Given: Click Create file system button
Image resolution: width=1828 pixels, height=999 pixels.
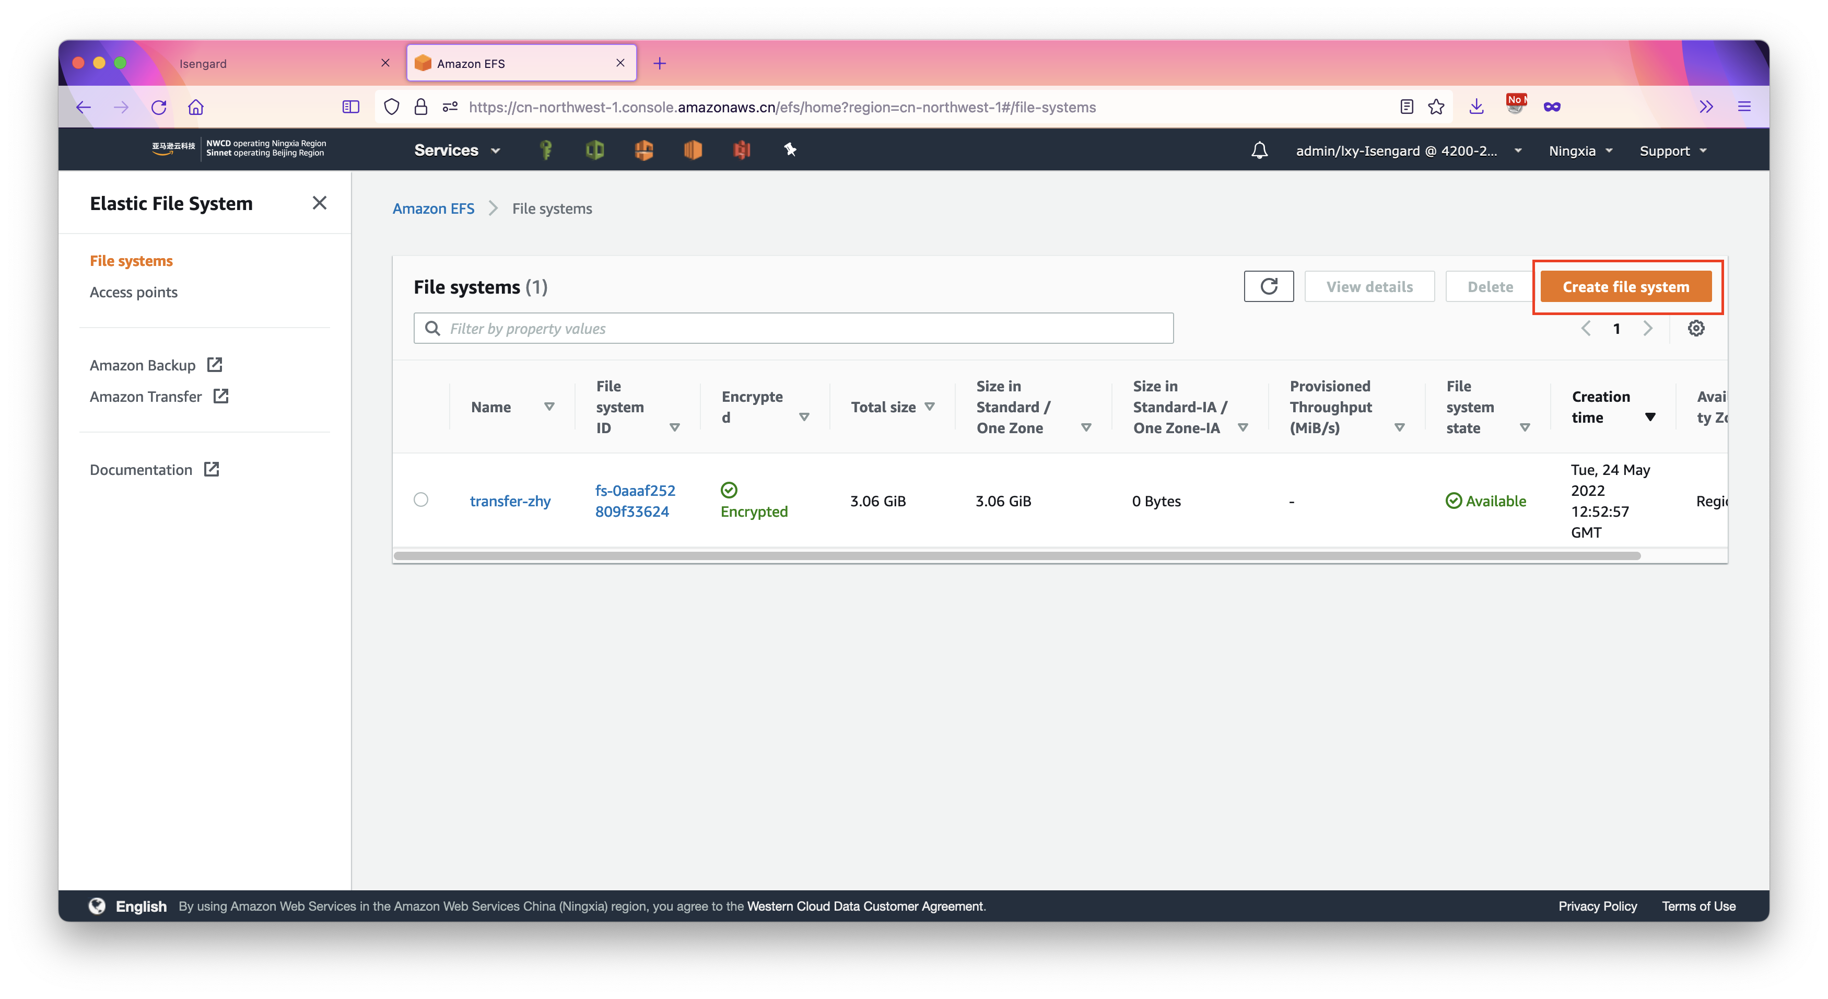Looking at the screenshot, I should (x=1625, y=286).
